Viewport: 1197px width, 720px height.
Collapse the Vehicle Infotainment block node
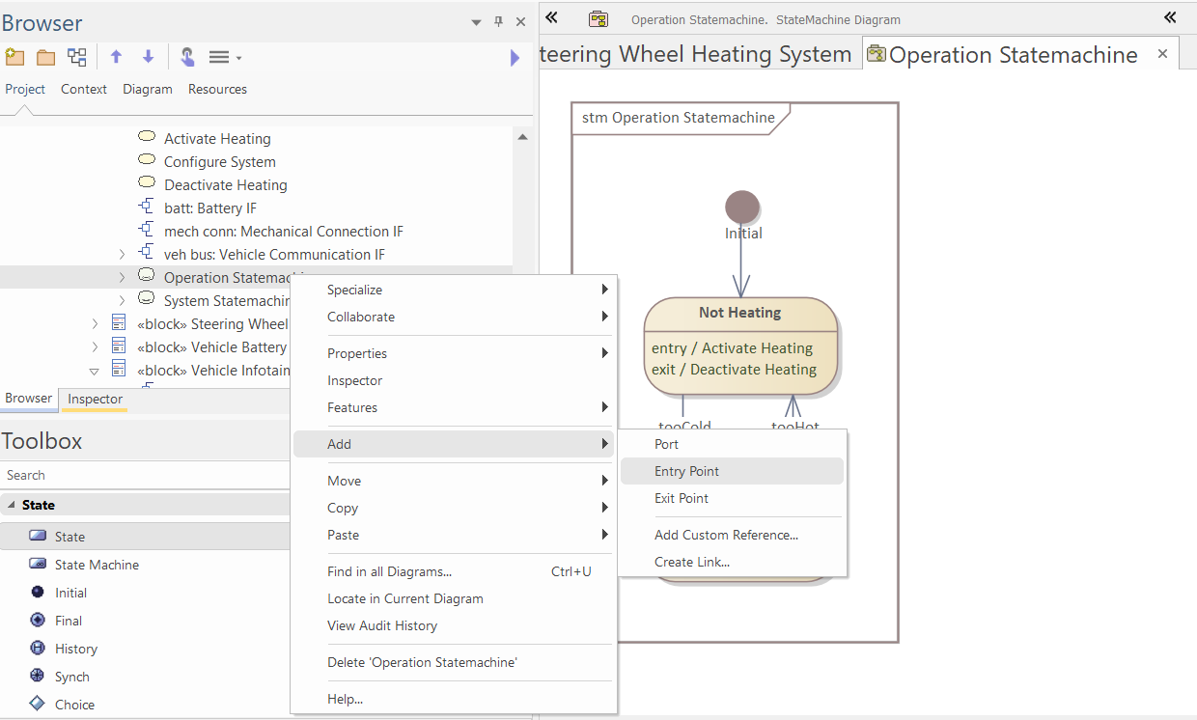click(94, 371)
